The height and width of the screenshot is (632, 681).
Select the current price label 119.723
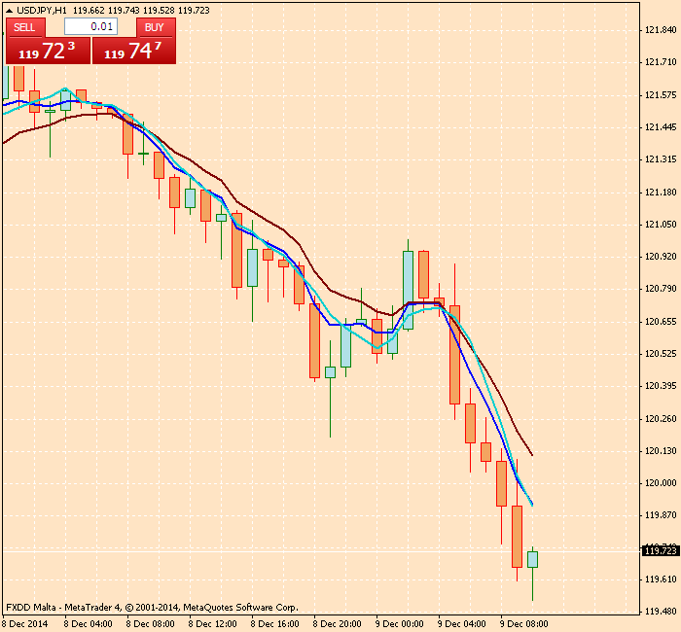(661, 551)
